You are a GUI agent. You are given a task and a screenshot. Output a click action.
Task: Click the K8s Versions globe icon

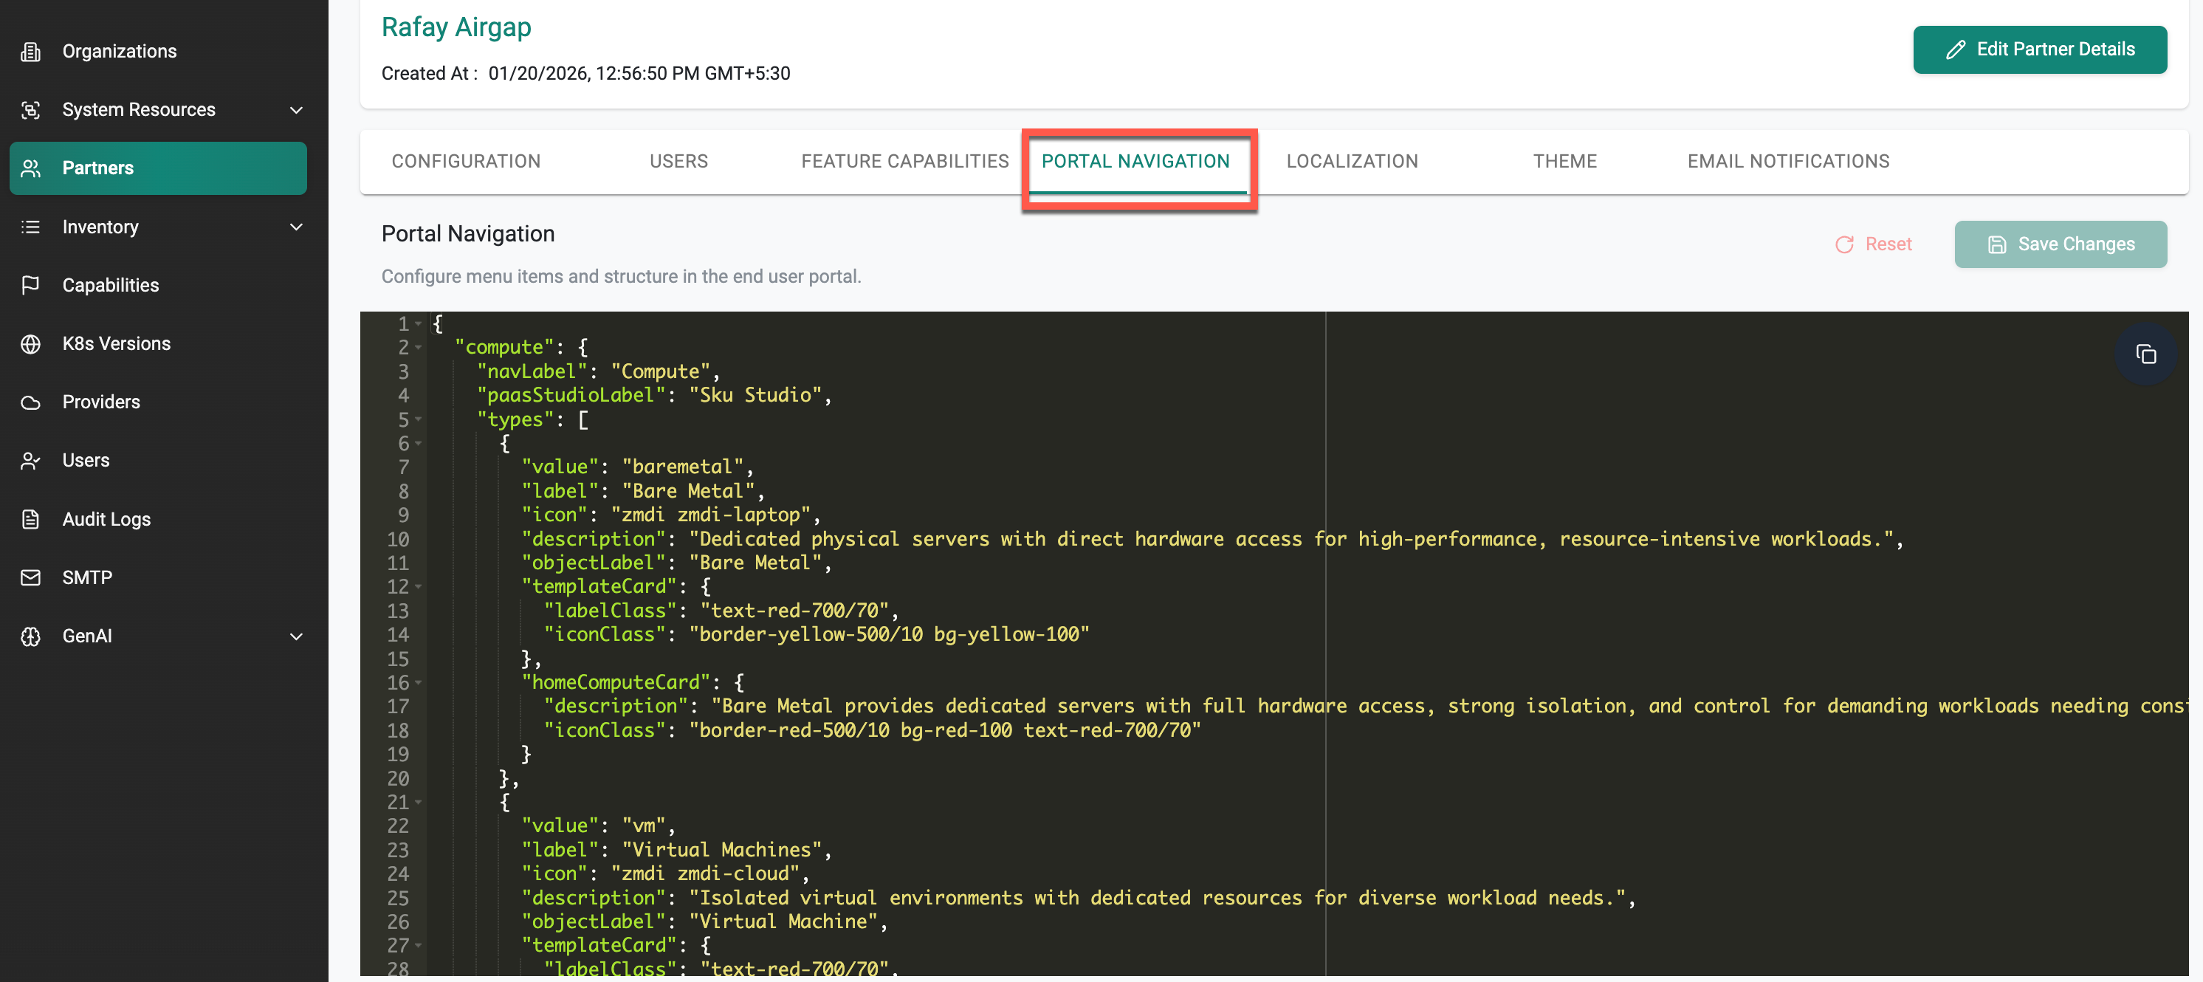[x=31, y=344]
